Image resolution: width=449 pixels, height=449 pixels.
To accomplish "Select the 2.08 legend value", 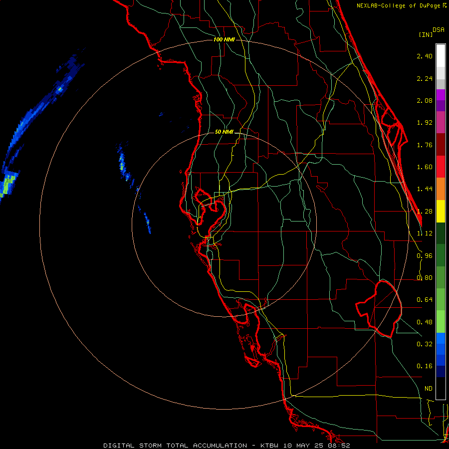I will pyautogui.click(x=425, y=100).
